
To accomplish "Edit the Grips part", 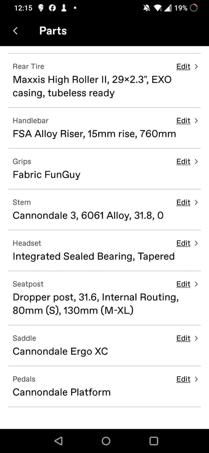I will 183,161.
